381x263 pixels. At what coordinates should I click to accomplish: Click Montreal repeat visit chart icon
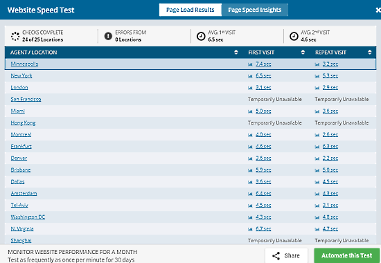tap(317, 135)
